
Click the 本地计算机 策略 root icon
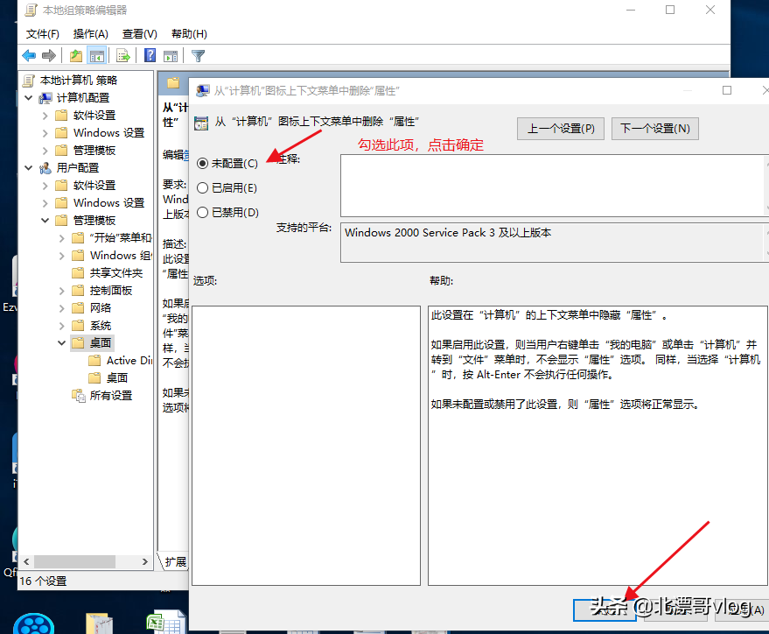click(x=29, y=81)
